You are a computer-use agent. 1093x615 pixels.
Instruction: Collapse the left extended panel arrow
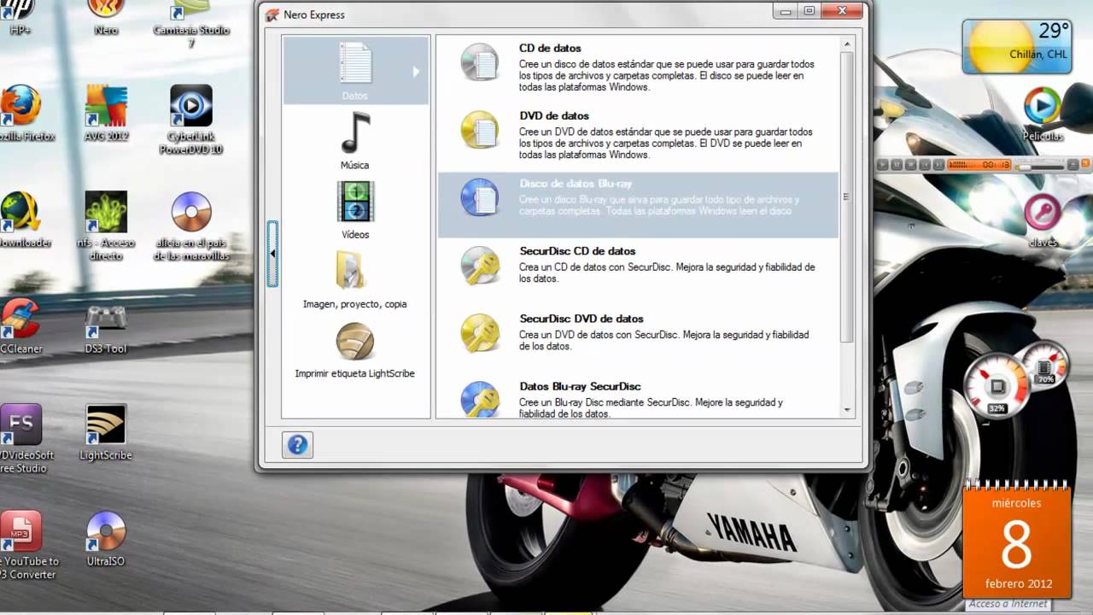tap(272, 254)
